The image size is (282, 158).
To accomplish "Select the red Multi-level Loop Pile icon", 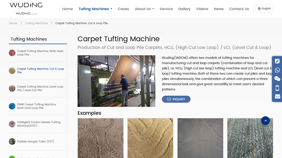I will (x=12, y=53).
